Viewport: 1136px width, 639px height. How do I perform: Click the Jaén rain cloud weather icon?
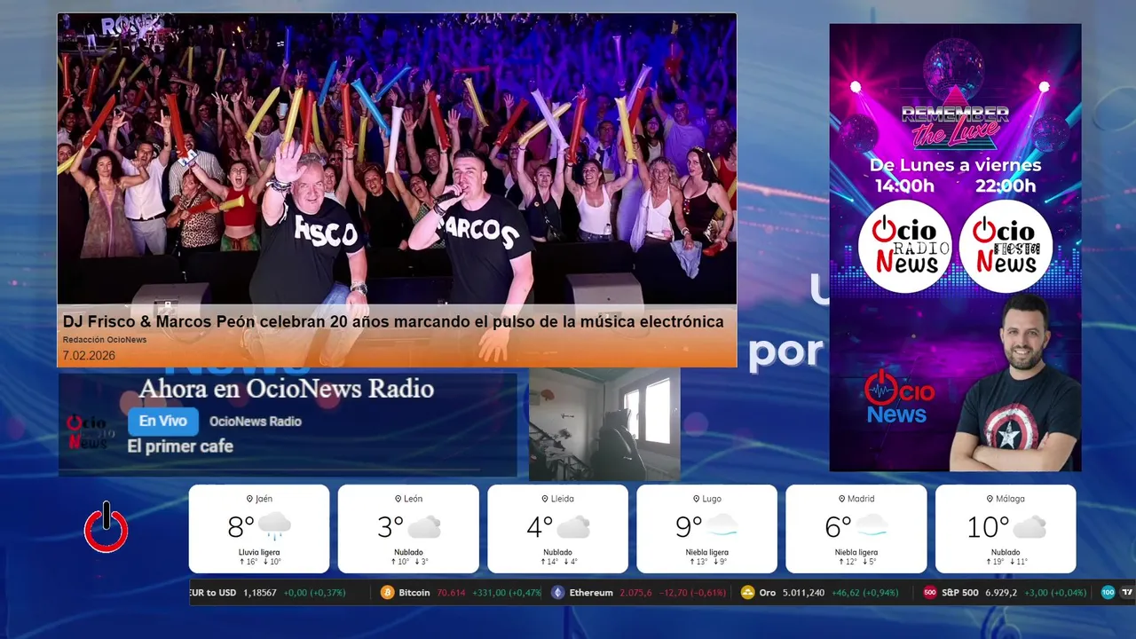coord(274,526)
